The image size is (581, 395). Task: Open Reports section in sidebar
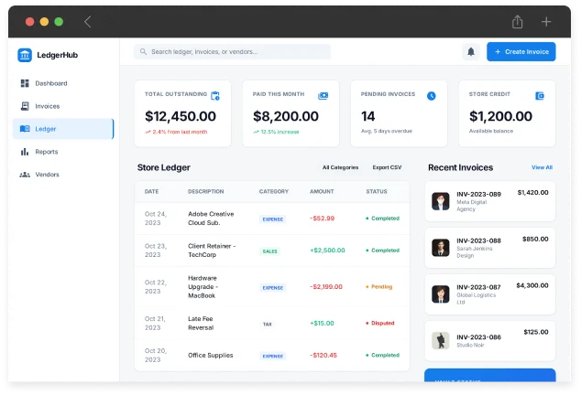tap(63, 152)
